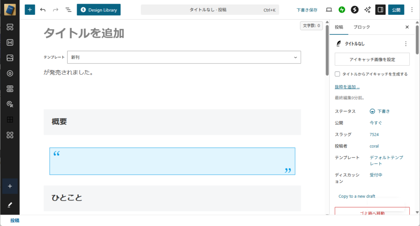Close the settings sidebar with X
The height and width of the screenshot is (226, 420).
[x=407, y=27]
